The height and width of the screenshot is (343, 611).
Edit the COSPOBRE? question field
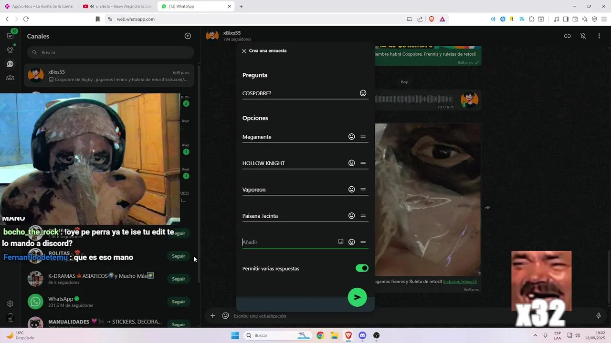point(300,93)
